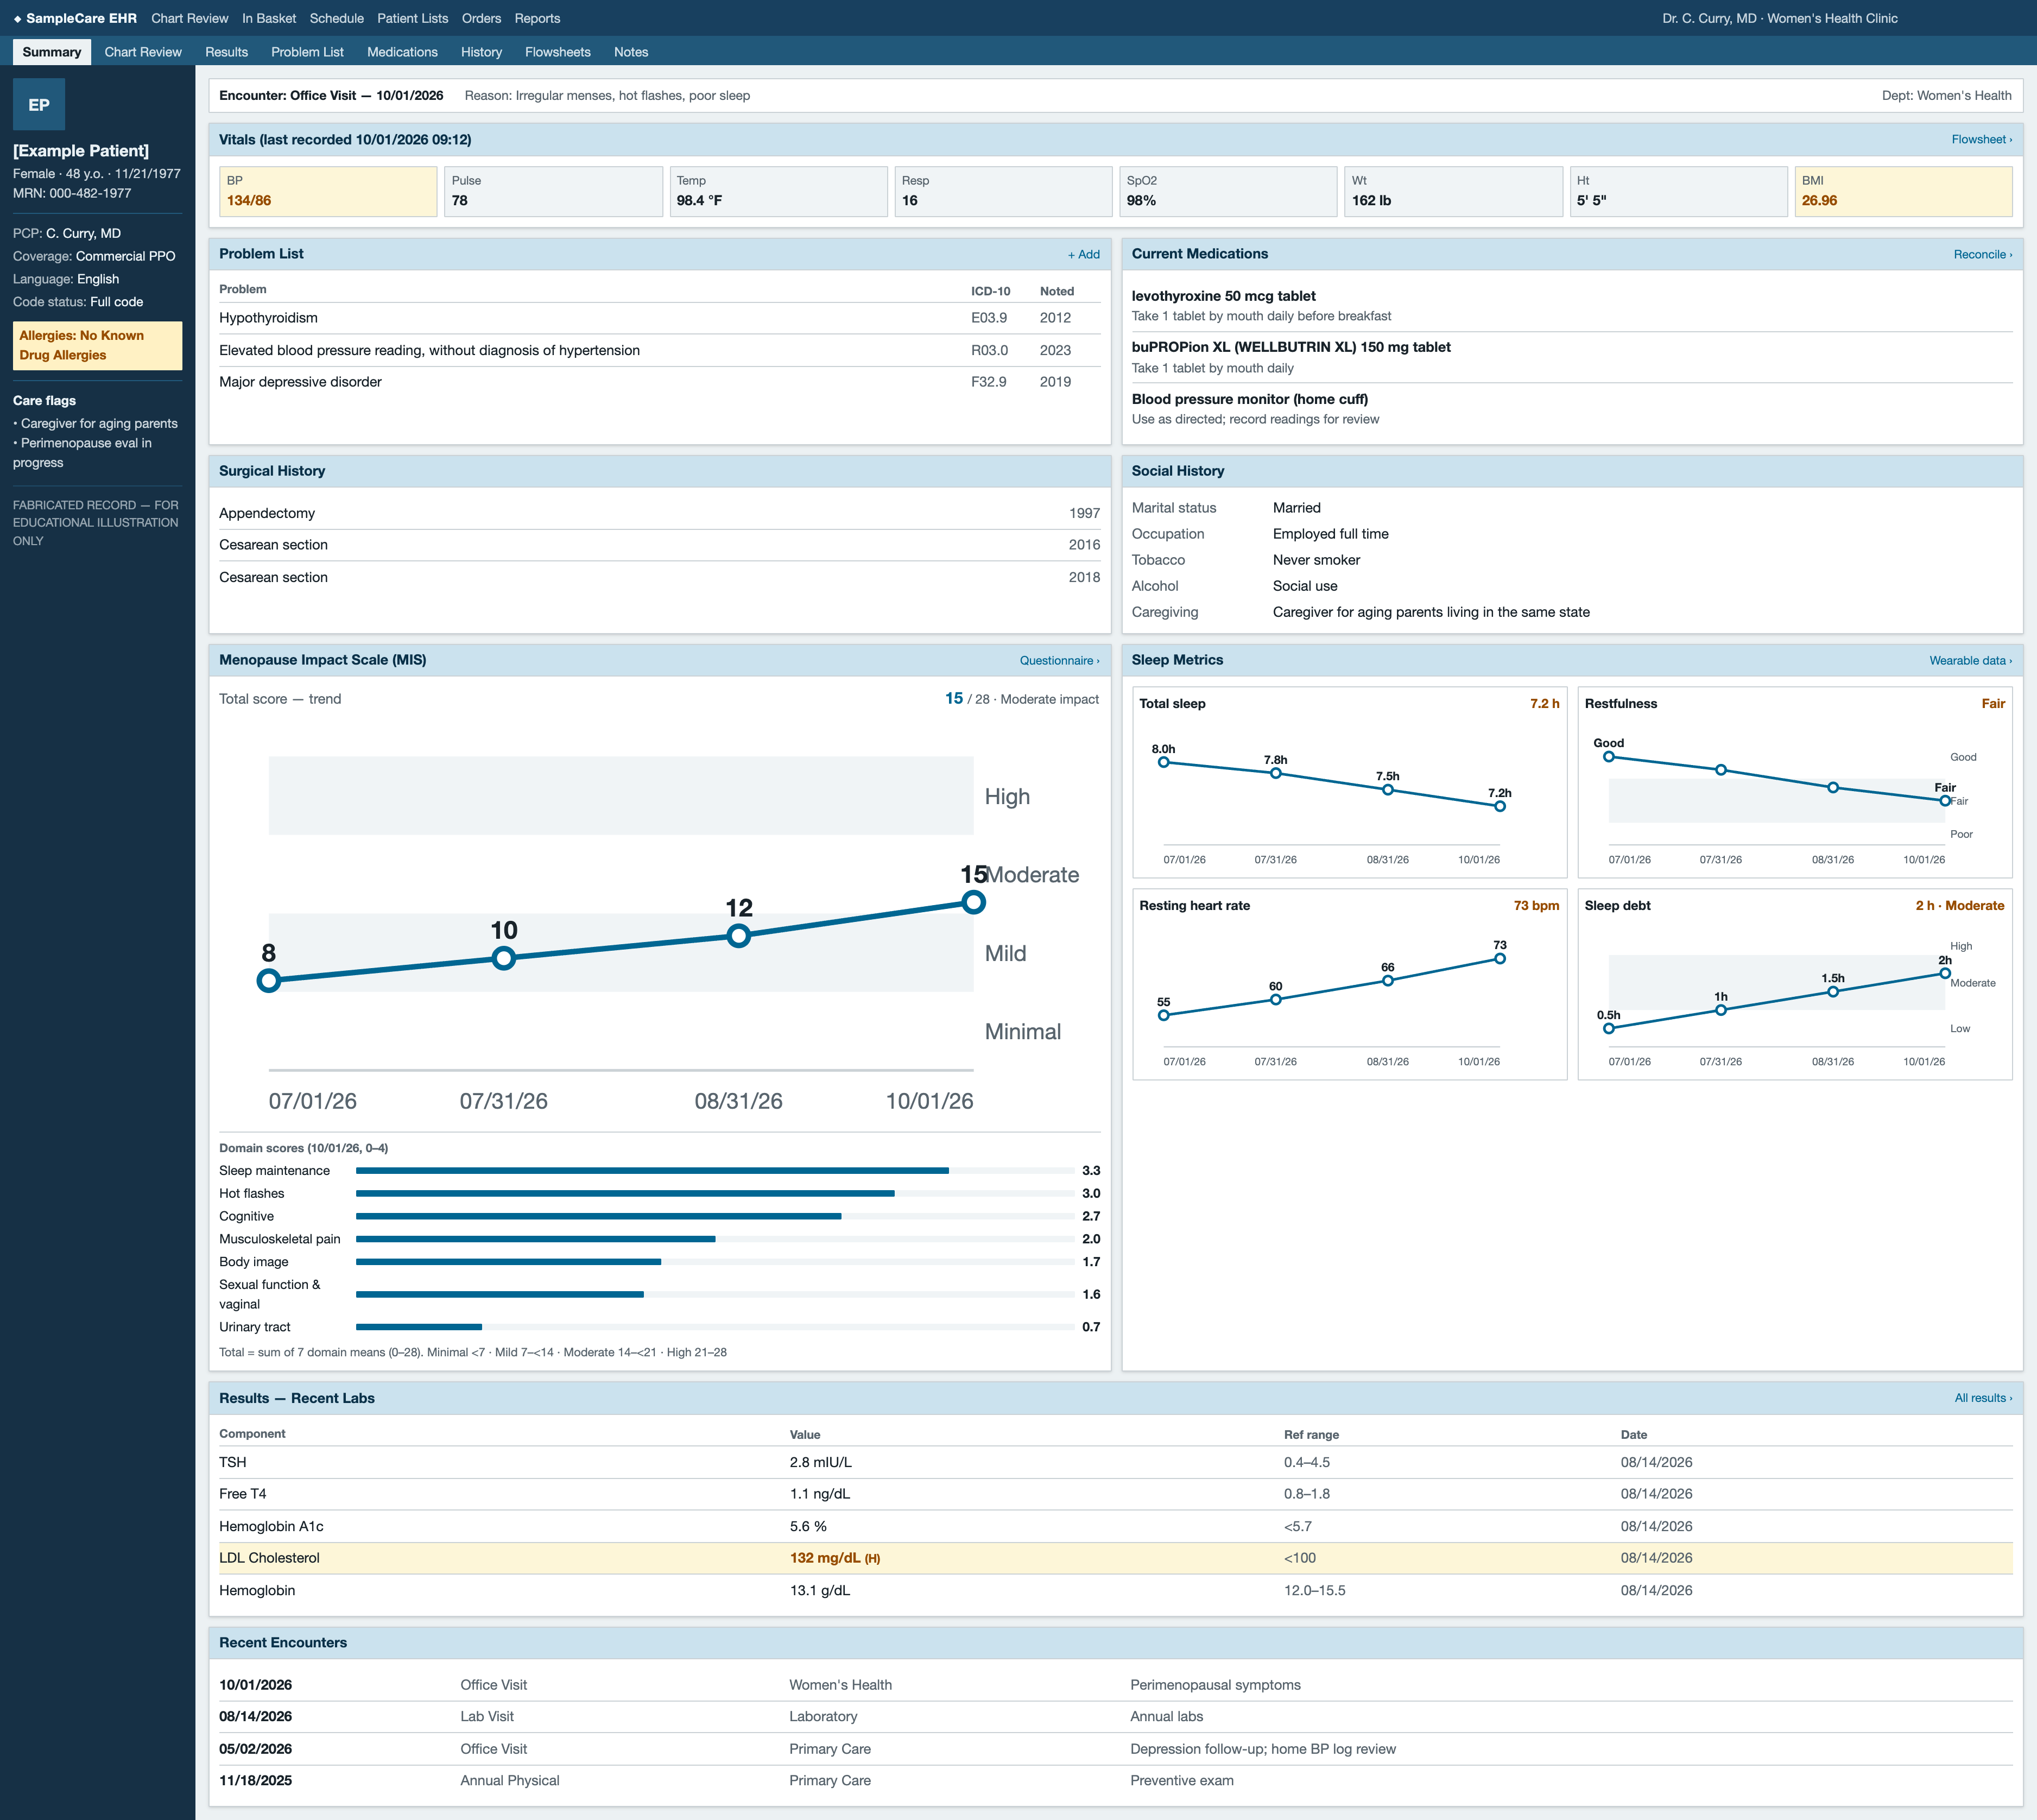The width and height of the screenshot is (2037, 1820).
Task: Open All results link
Action: click(x=1983, y=1398)
